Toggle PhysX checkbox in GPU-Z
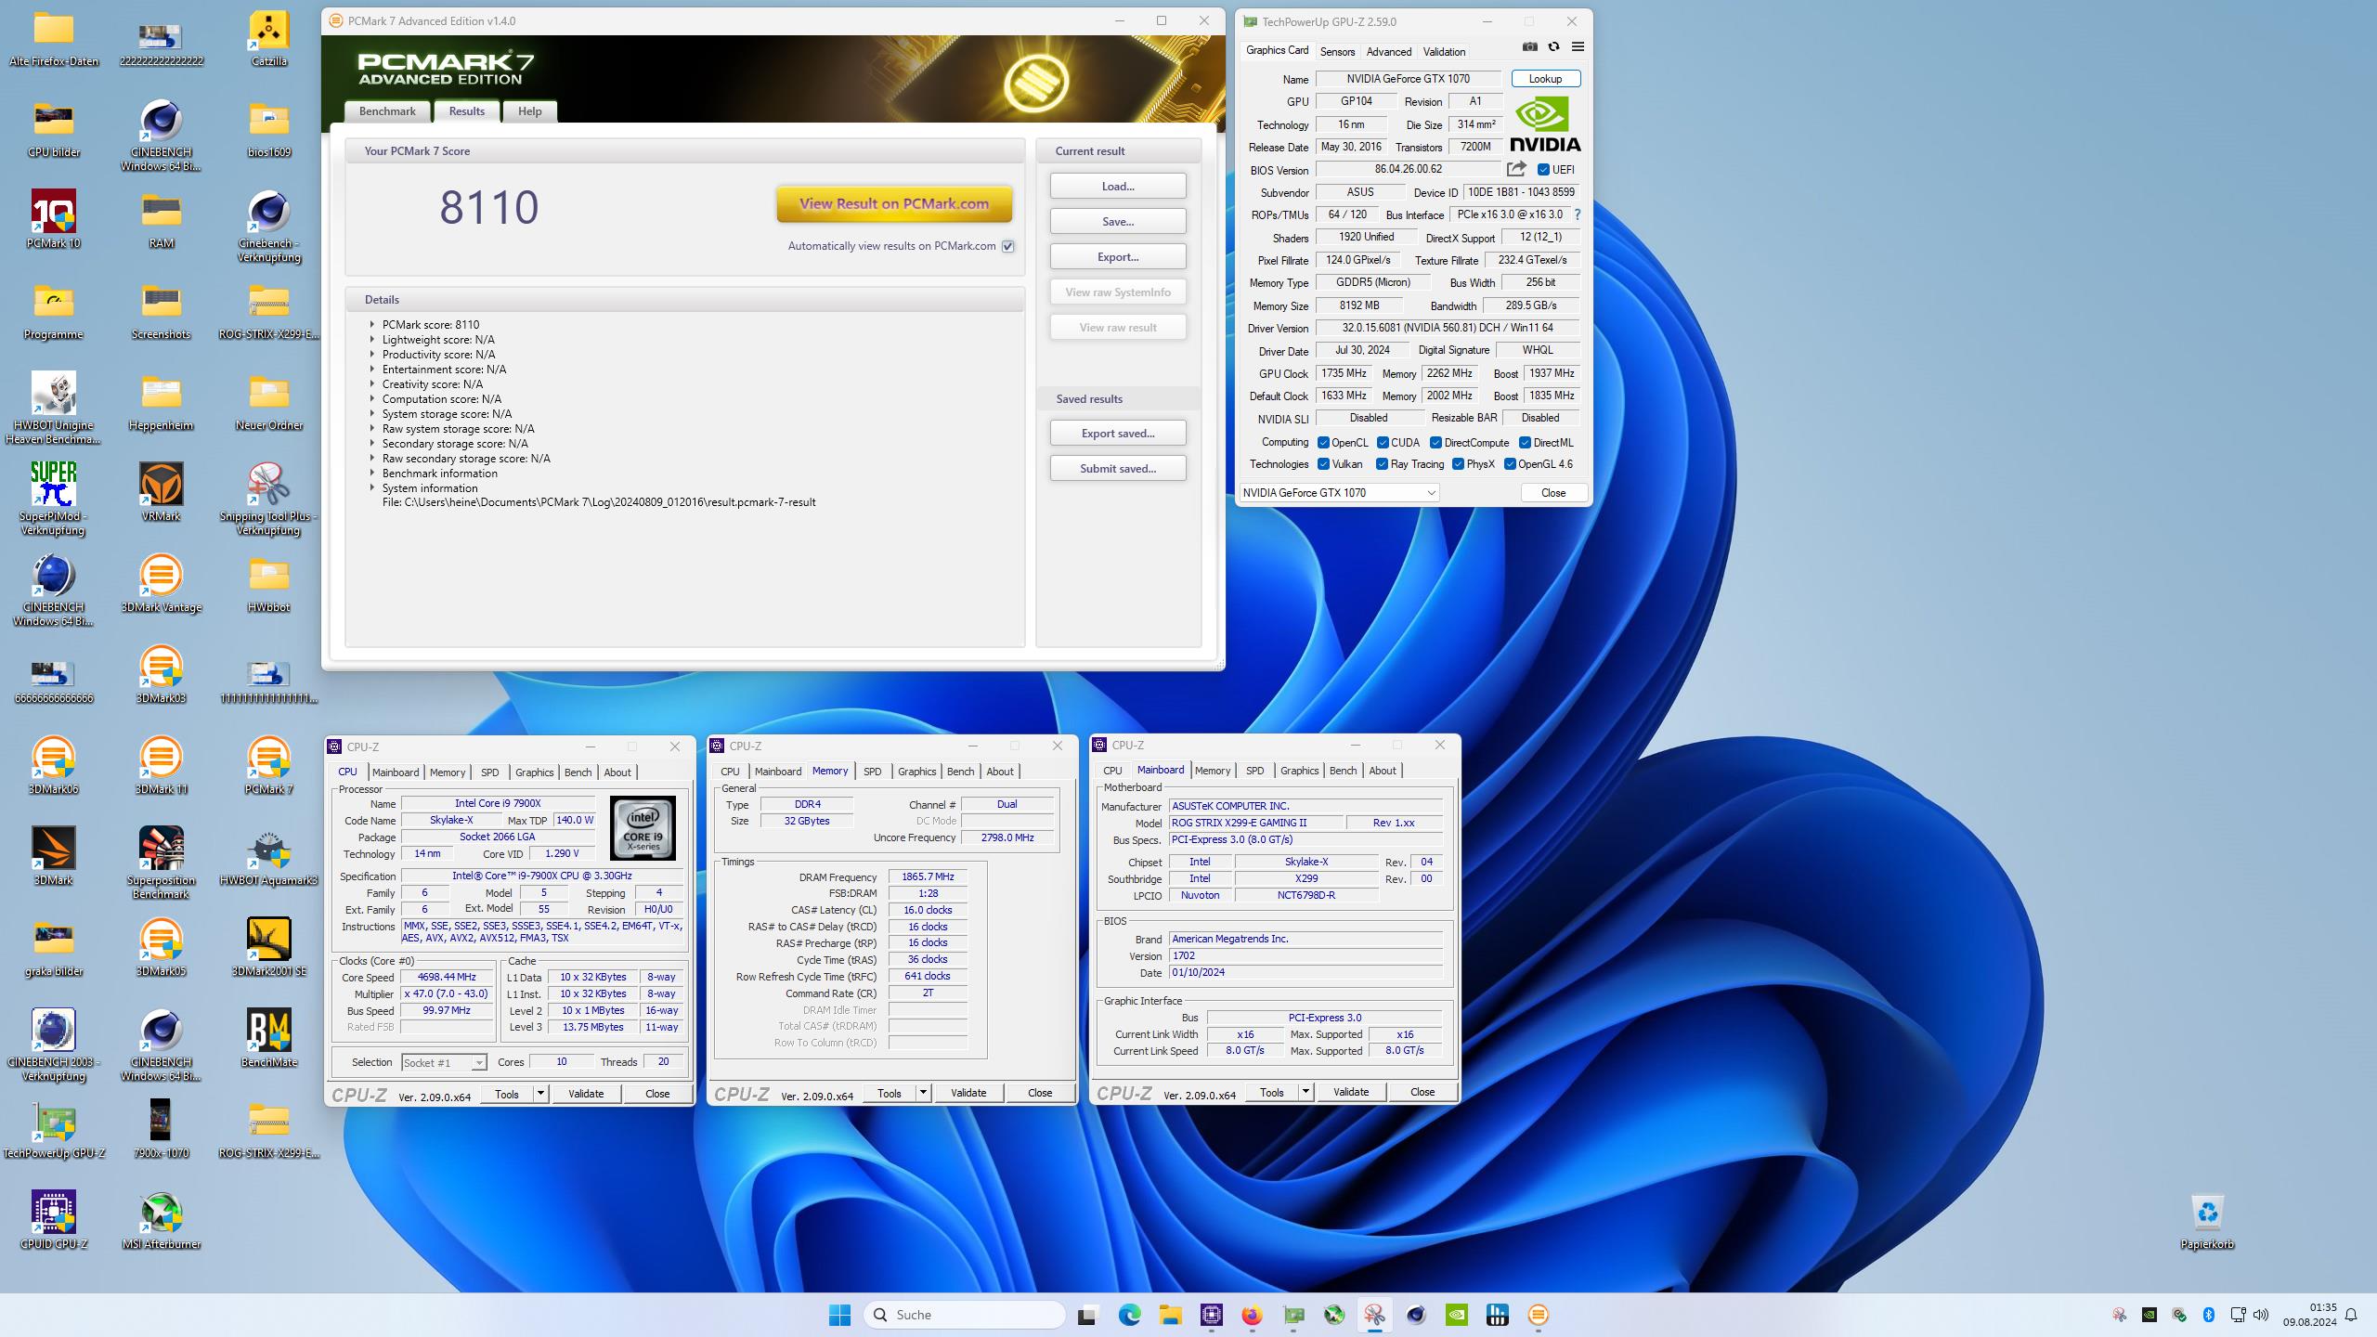 click(x=1458, y=464)
